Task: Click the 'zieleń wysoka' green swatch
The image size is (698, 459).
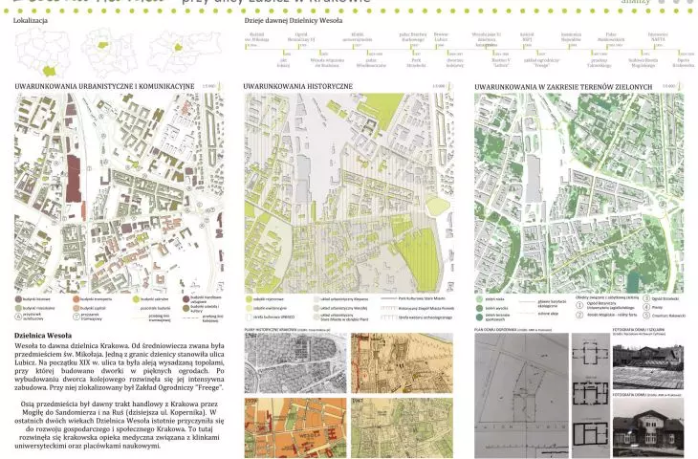Action: (479, 308)
